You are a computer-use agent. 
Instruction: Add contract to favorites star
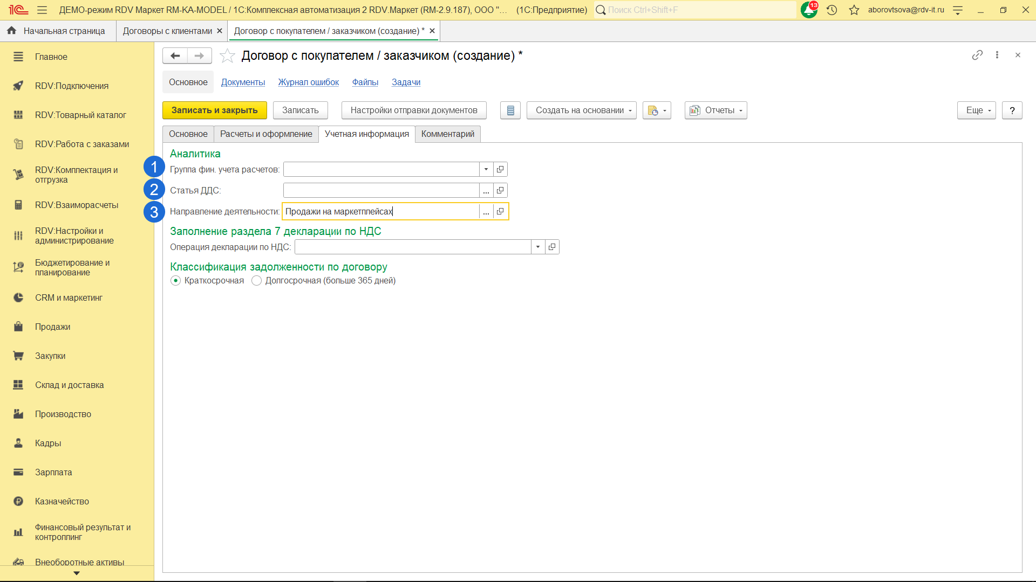227,56
